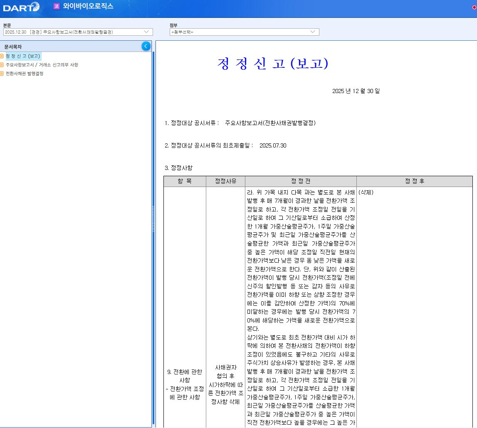This screenshot has height=428, width=477.
Task: Click the company name 와이바이오로직스
Action: (88, 6)
